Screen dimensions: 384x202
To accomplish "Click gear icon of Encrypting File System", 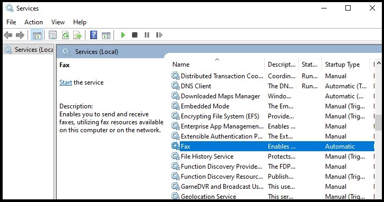I will tap(175, 116).
